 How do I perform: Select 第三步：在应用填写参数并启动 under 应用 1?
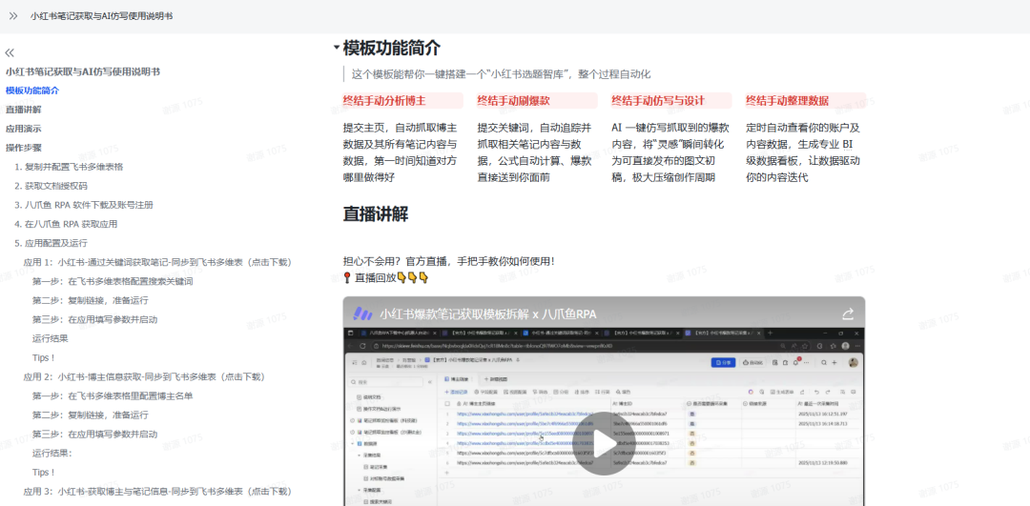94,319
